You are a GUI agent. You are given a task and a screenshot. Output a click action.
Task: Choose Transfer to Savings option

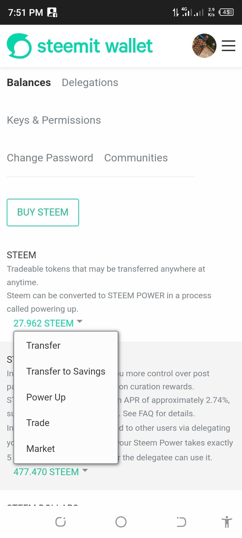(x=66, y=371)
